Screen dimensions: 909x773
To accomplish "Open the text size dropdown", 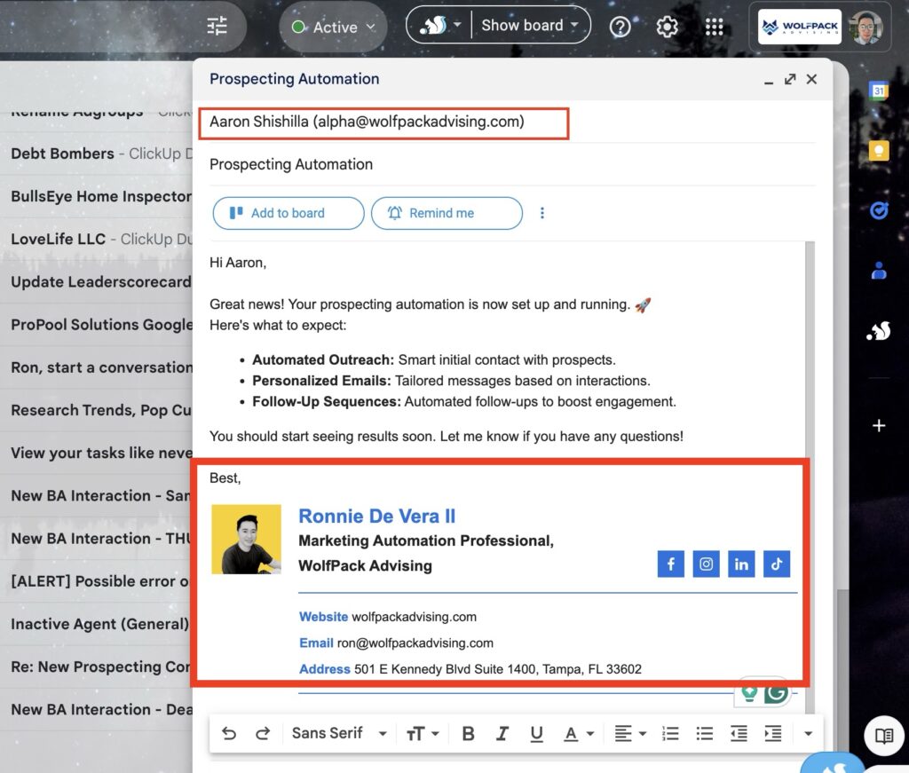I will click(422, 734).
